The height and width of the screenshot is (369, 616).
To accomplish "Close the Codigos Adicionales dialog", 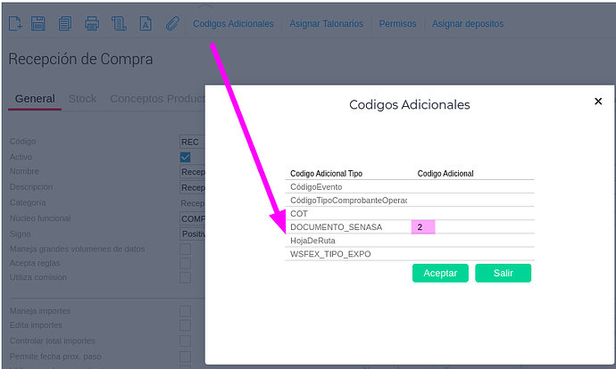I will 598,102.
